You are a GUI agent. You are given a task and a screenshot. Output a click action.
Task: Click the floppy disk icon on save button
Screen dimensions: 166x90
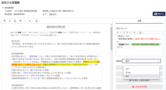(155, 14)
